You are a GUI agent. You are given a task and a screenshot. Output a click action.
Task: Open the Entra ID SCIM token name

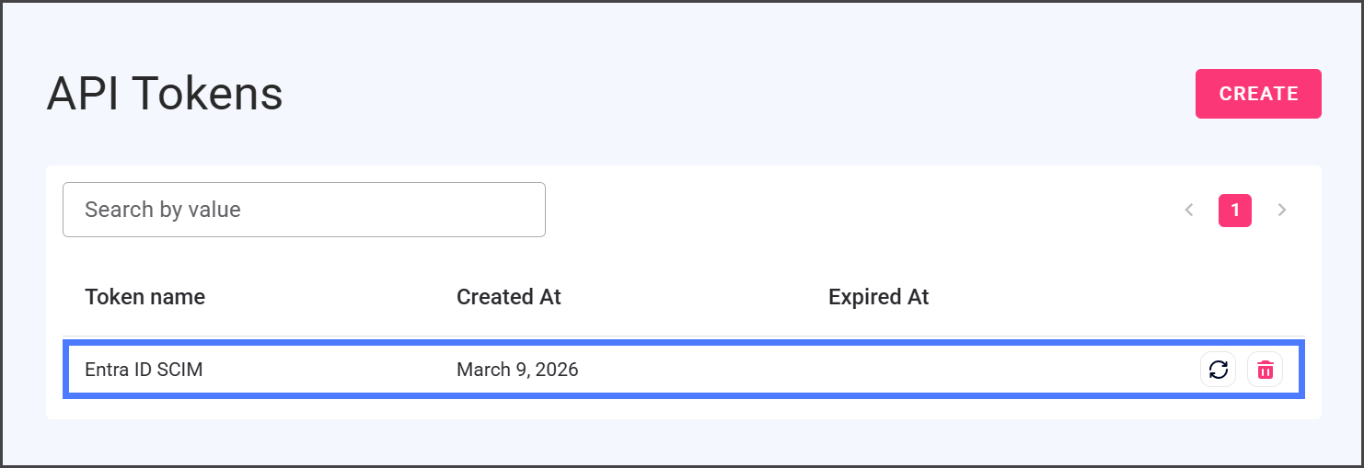pos(144,370)
